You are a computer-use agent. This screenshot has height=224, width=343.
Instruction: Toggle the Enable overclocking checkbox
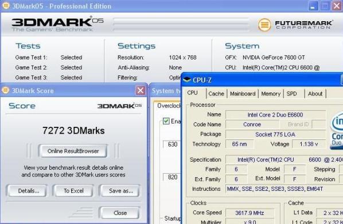166,121
